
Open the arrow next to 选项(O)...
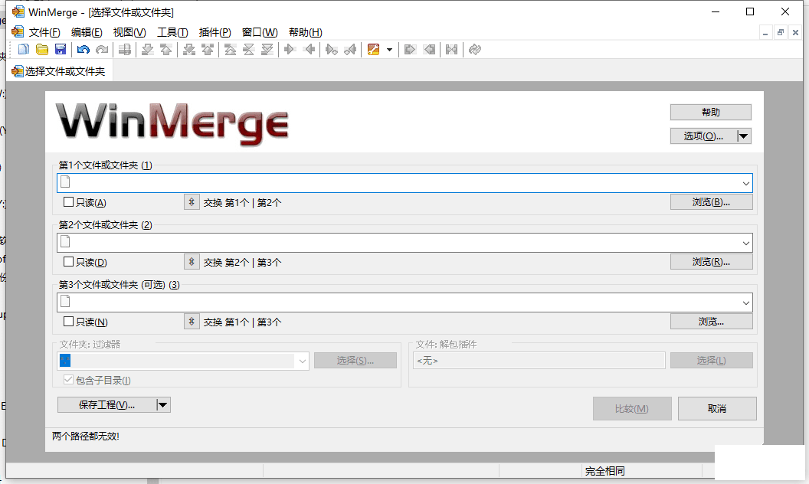tap(743, 136)
